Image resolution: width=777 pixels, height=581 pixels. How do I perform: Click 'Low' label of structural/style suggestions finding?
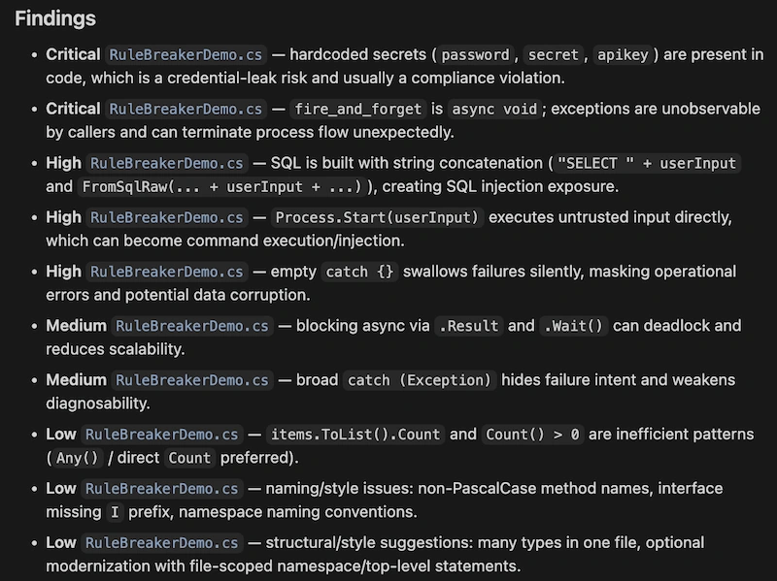coord(61,542)
